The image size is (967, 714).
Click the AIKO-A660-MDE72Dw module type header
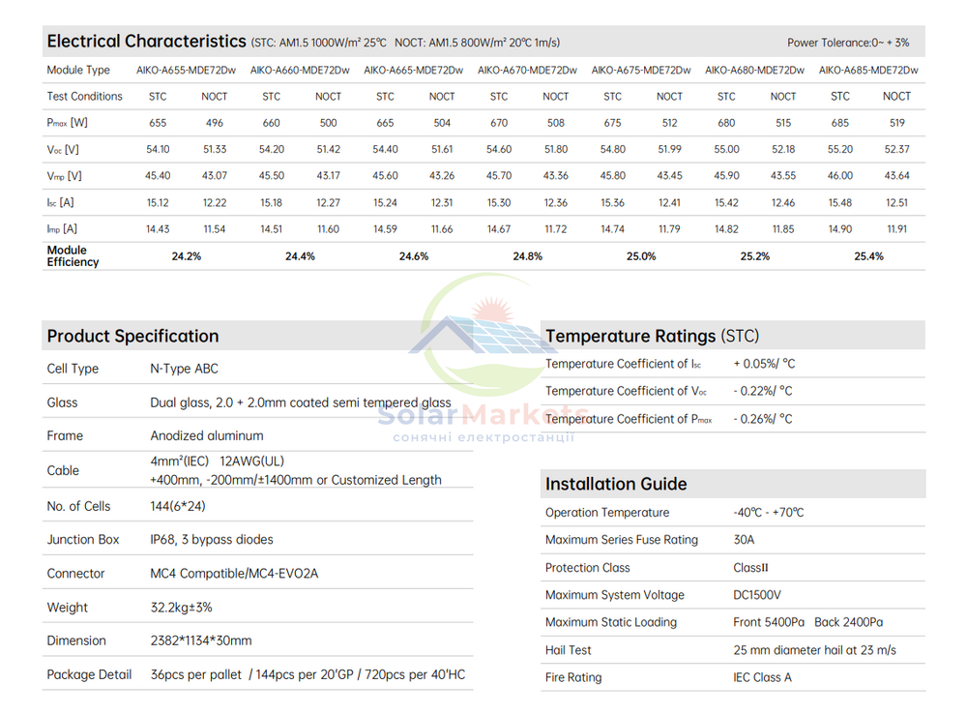pyautogui.click(x=300, y=71)
